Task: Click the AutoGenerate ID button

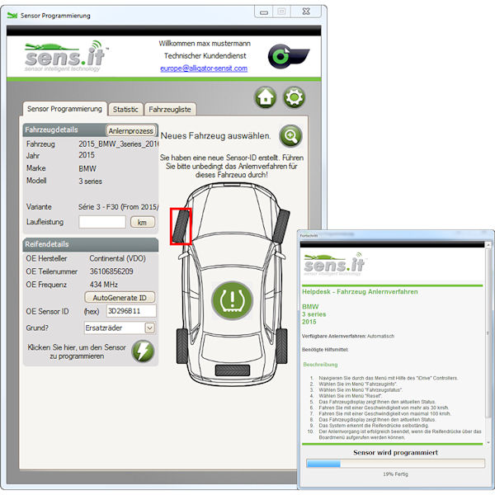Action: point(120,298)
